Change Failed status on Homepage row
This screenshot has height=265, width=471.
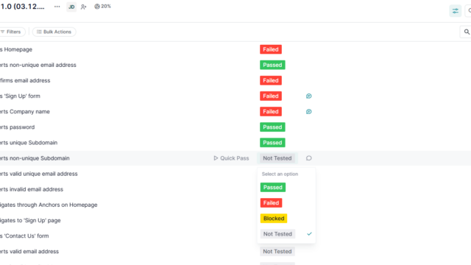click(271, 49)
